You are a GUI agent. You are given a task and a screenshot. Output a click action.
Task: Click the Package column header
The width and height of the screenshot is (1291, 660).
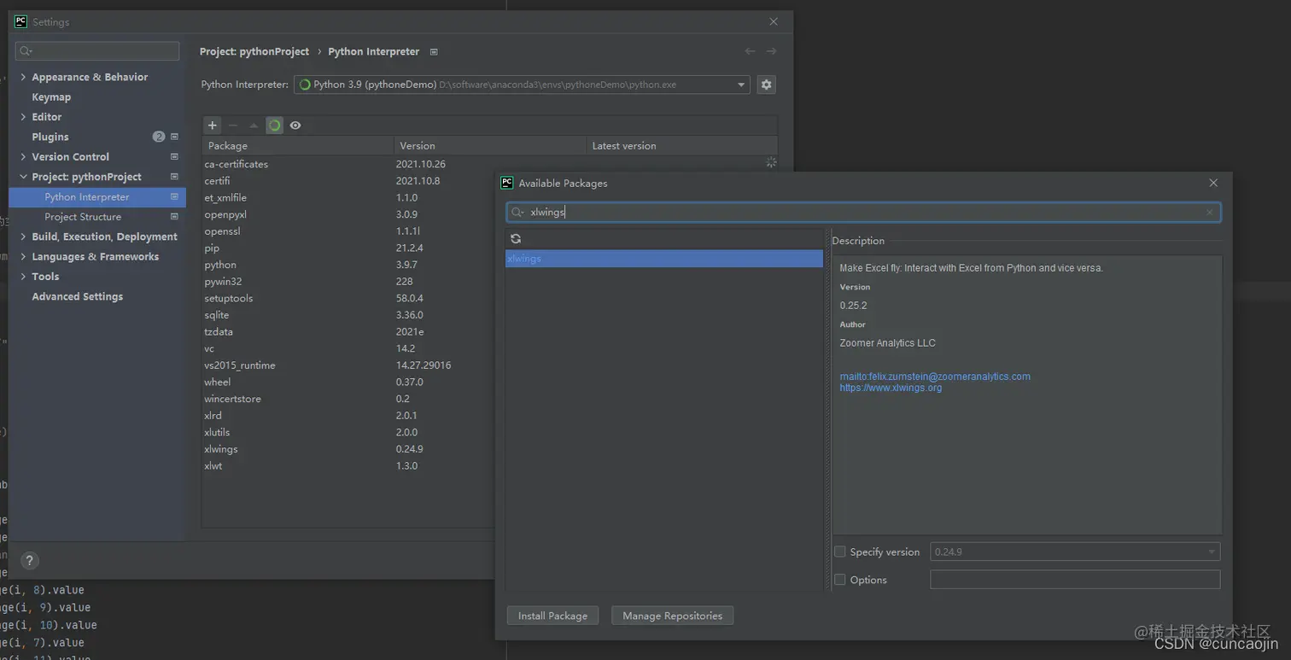click(298, 146)
